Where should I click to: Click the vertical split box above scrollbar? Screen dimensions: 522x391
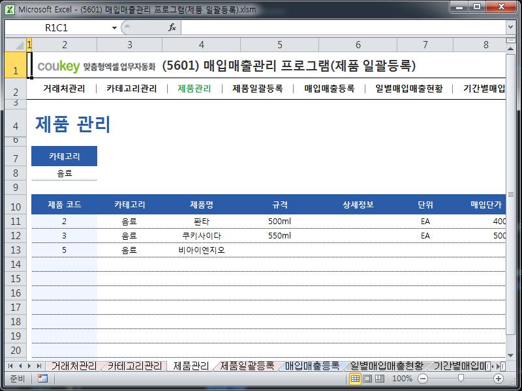click(510, 40)
